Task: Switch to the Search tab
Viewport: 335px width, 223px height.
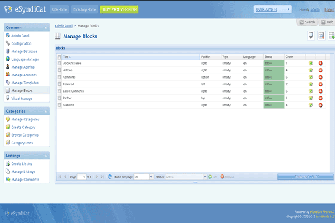Action: coord(307,22)
